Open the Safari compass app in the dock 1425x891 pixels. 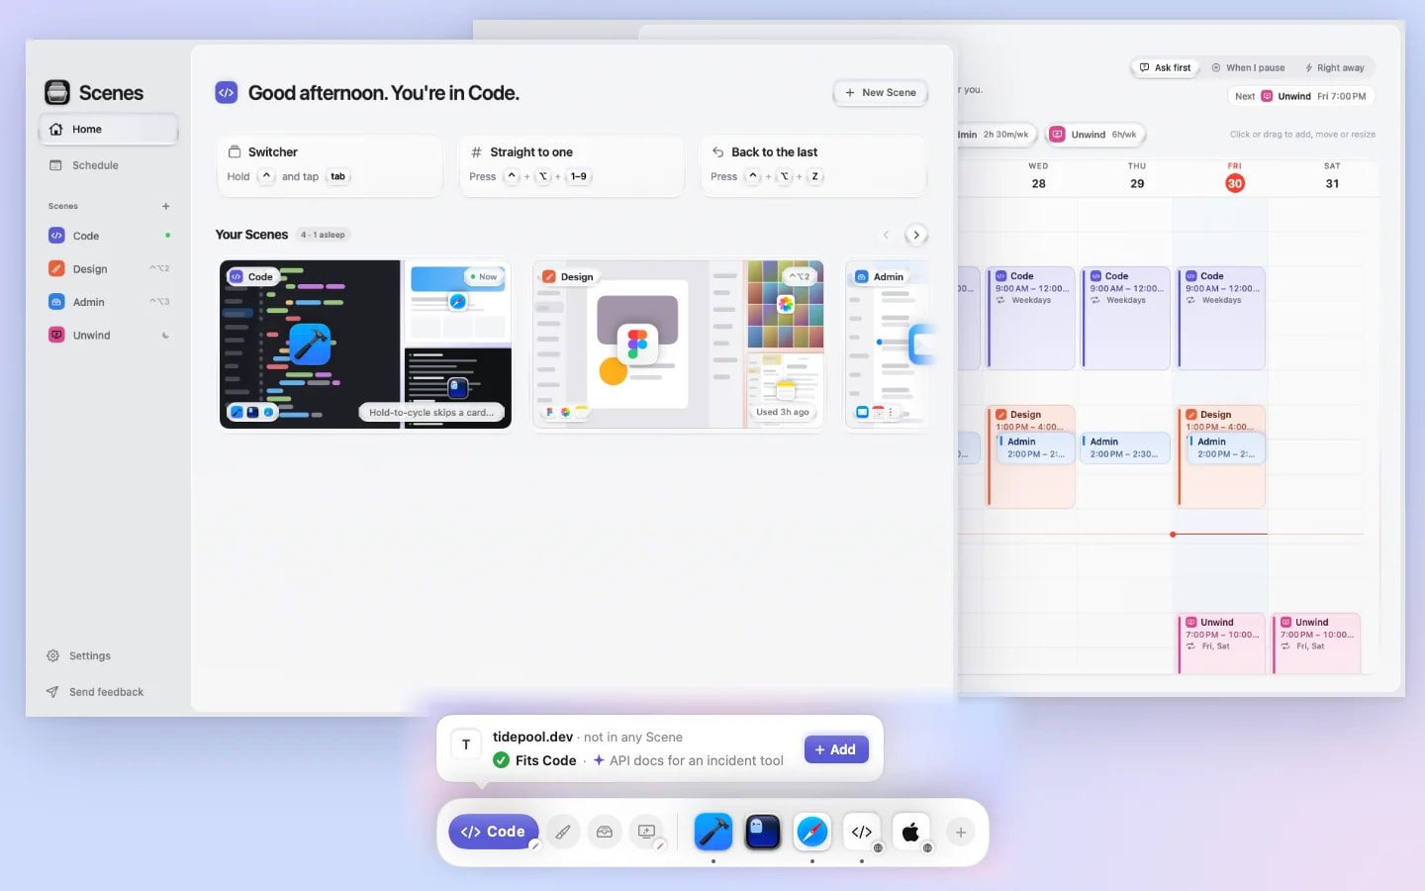pos(812,832)
